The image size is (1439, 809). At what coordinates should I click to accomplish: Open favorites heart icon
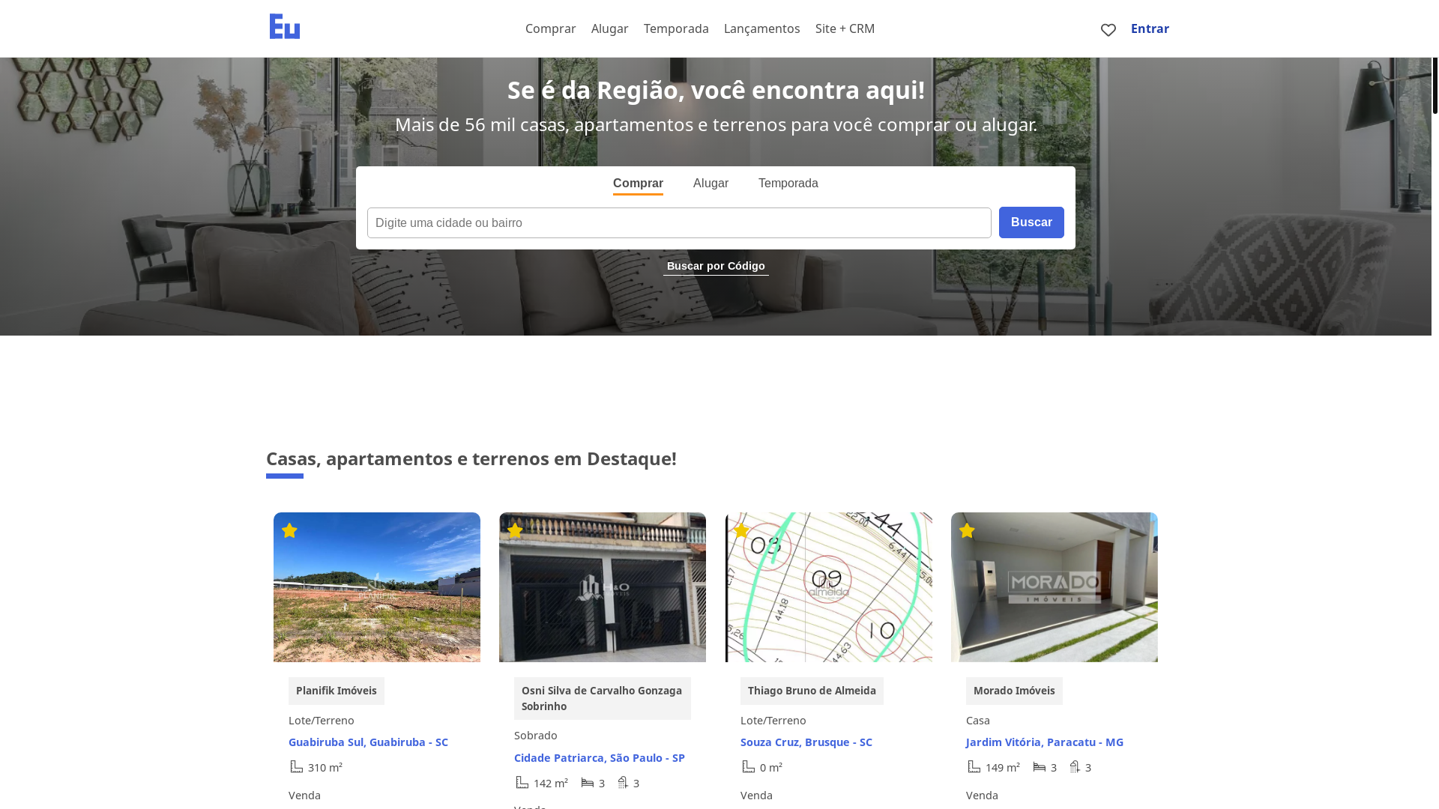[1108, 30]
